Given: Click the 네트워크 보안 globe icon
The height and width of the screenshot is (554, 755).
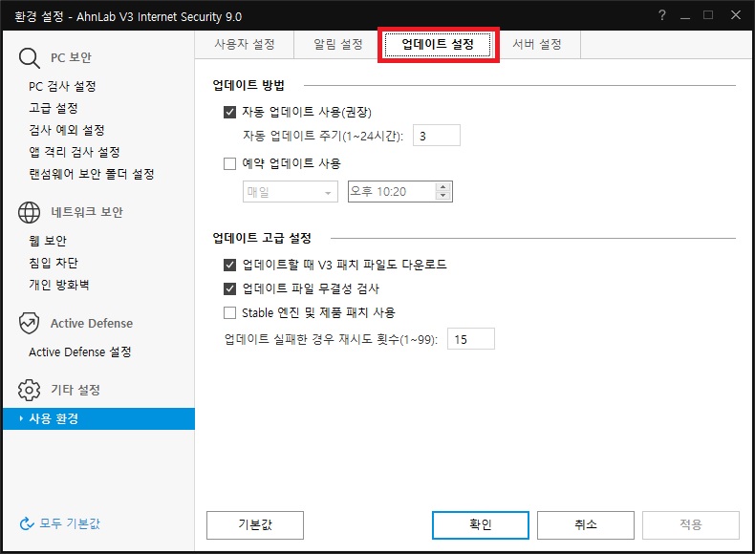Looking at the screenshot, I should point(30,212).
